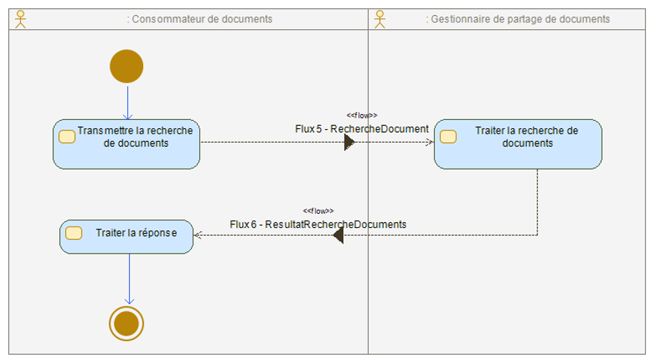655x363 pixels.
Task: Click the 'Flux 6 - ResultatRechercheDocuments' flow label
Action: coord(318,223)
